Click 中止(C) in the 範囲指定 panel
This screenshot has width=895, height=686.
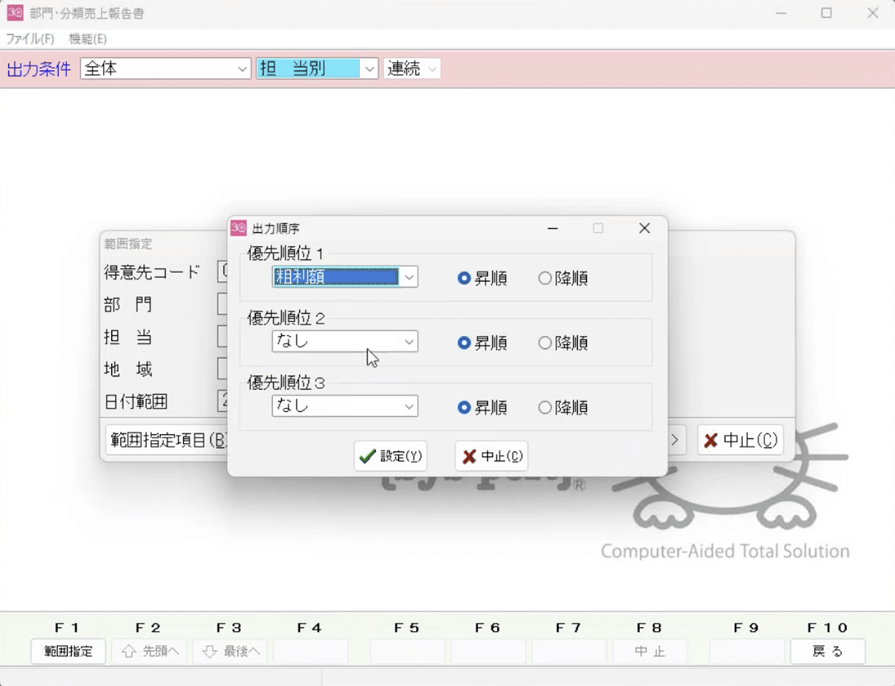pyautogui.click(x=741, y=440)
